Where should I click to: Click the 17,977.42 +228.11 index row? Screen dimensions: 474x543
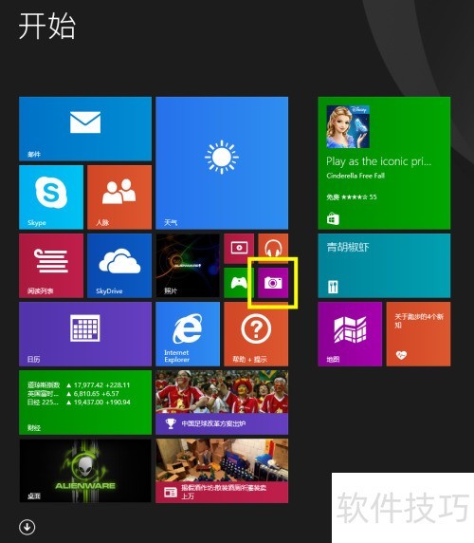[79, 385]
